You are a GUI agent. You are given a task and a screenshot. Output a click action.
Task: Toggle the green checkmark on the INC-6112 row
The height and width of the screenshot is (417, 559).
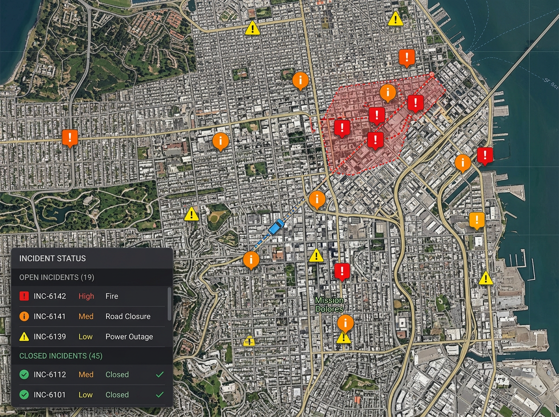pyautogui.click(x=160, y=374)
